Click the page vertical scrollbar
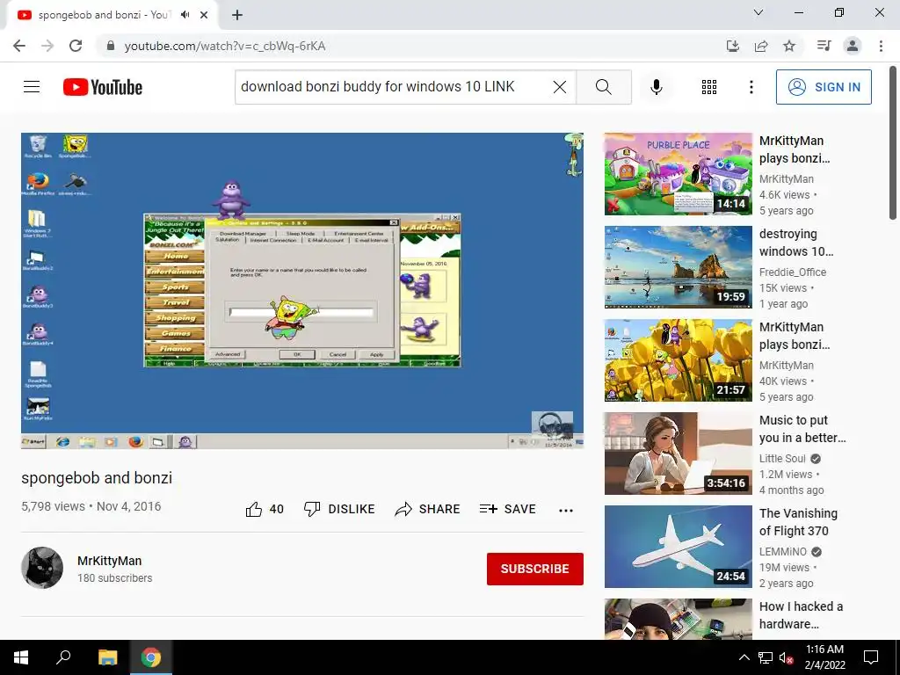Screen dimensions: 900x675 893,143
